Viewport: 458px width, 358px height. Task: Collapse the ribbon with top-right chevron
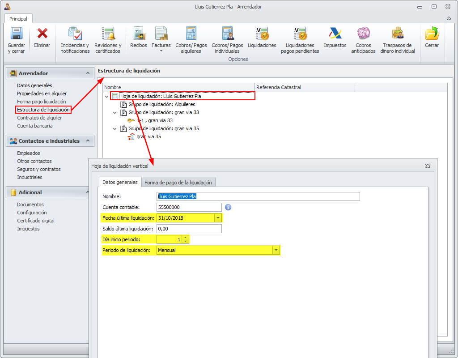coord(449,18)
